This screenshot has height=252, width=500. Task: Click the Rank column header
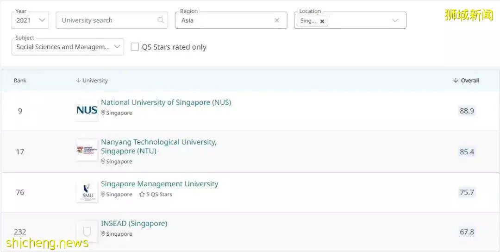point(20,81)
